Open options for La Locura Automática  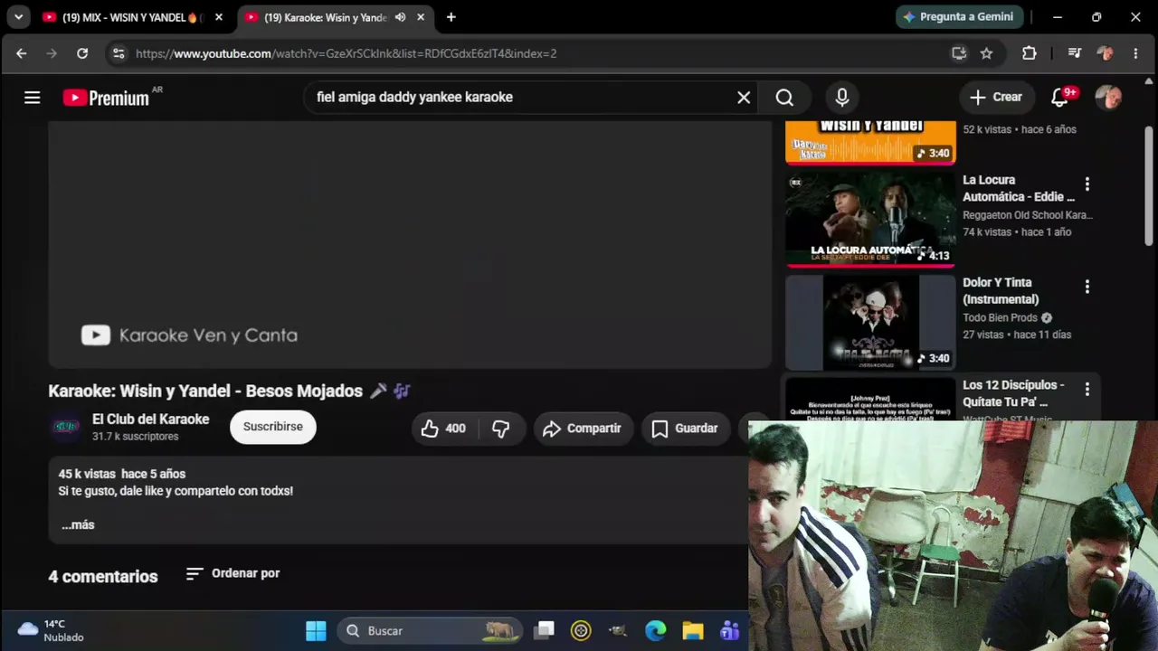[x=1087, y=184]
